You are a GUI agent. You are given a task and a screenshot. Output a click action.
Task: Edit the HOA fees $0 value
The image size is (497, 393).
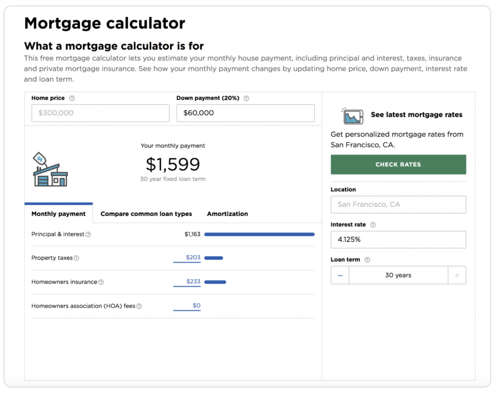pos(187,306)
